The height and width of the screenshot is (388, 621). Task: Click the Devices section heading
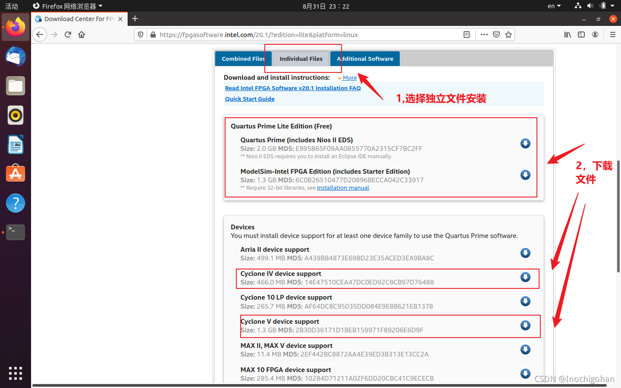tap(243, 227)
